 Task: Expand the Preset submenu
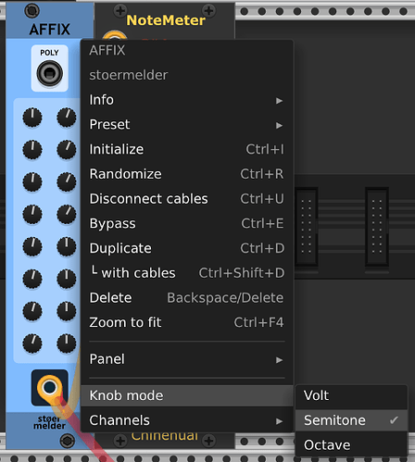point(186,125)
